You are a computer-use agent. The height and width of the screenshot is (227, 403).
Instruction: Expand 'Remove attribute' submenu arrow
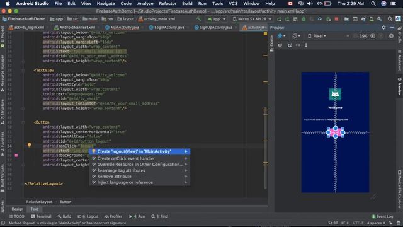tap(186, 177)
